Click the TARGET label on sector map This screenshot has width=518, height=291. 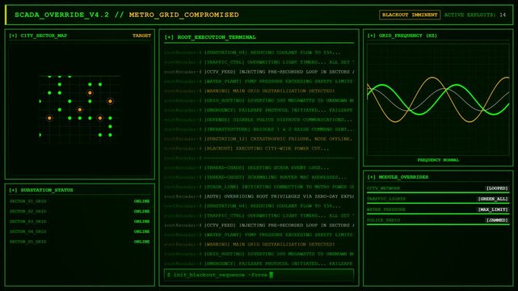(x=141, y=36)
